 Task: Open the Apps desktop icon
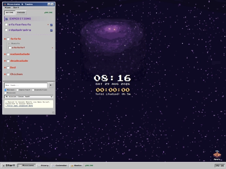[x=217, y=155]
